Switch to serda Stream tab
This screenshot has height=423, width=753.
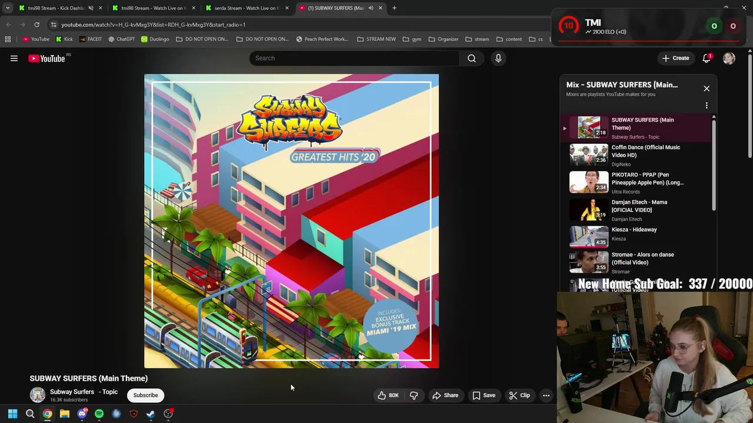point(246,8)
